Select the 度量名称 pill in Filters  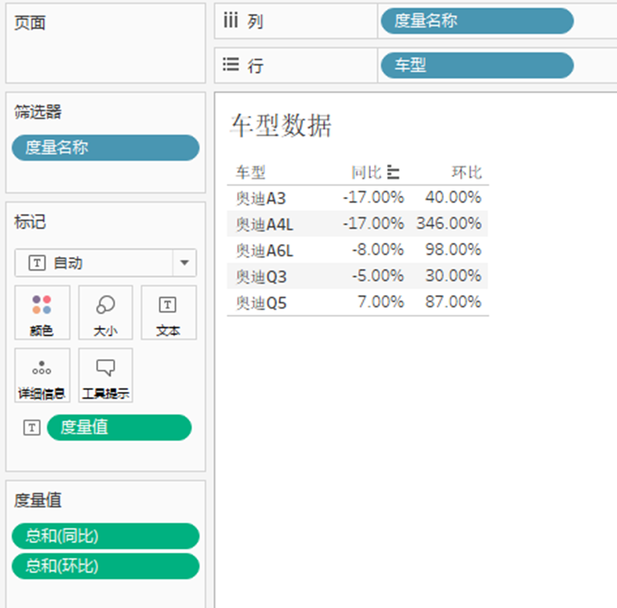point(105,148)
